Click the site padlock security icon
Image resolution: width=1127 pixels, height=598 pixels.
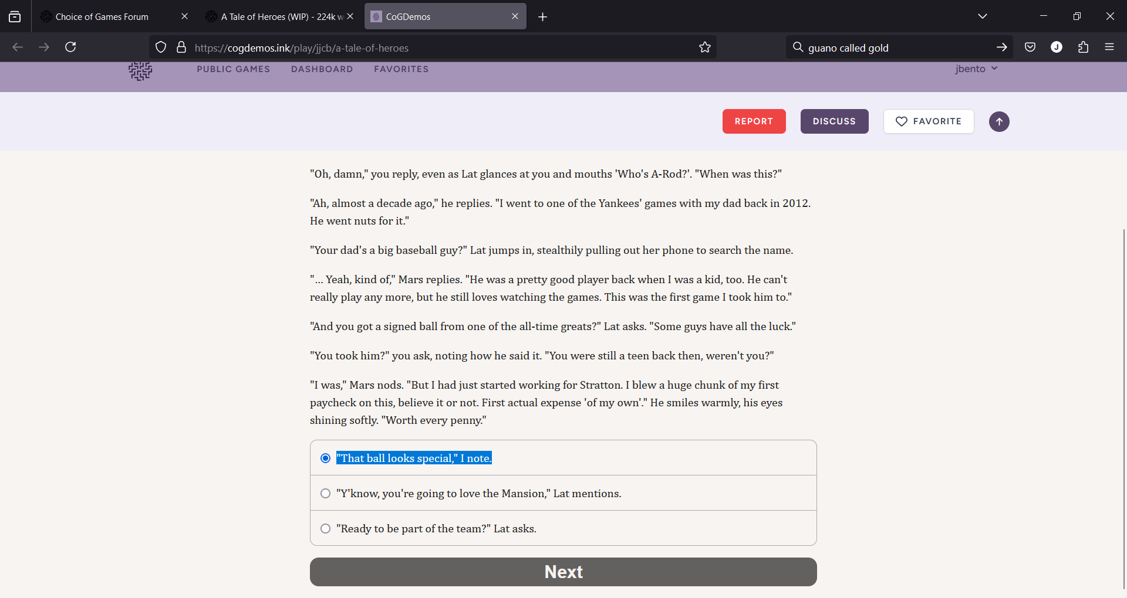[x=181, y=47]
